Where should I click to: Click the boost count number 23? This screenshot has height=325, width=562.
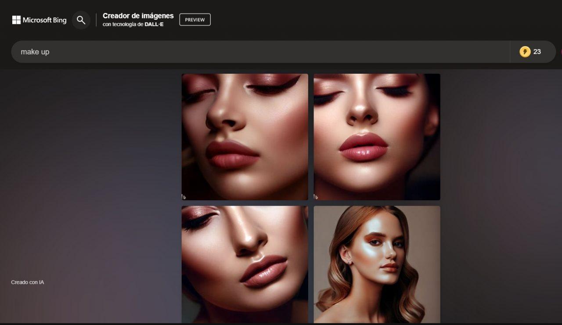537,52
